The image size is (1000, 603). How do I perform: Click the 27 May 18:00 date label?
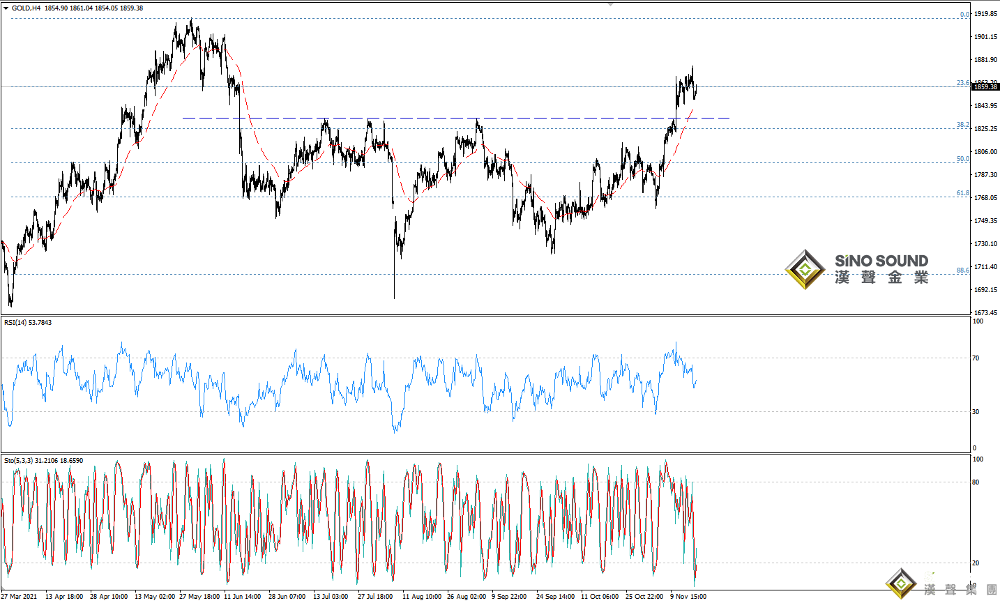coord(199,597)
